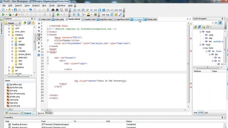The width and height of the screenshot is (228, 128).
Task: Expand the conf folder
Action: [x=9, y=28]
